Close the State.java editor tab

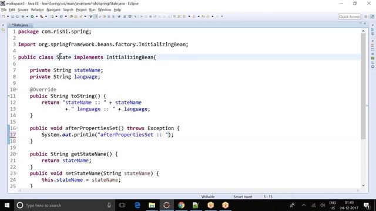(31, 25)
